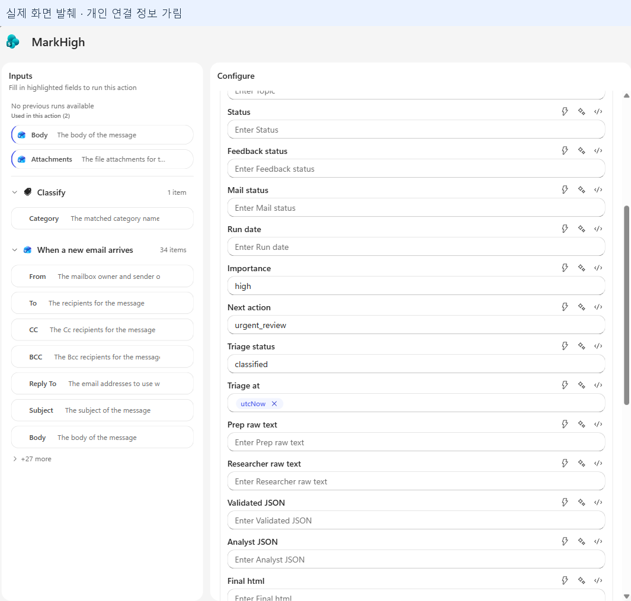Click the code brackets icon beside Status
The height and width of the screenshot is (601, 631).
point(598,111)
